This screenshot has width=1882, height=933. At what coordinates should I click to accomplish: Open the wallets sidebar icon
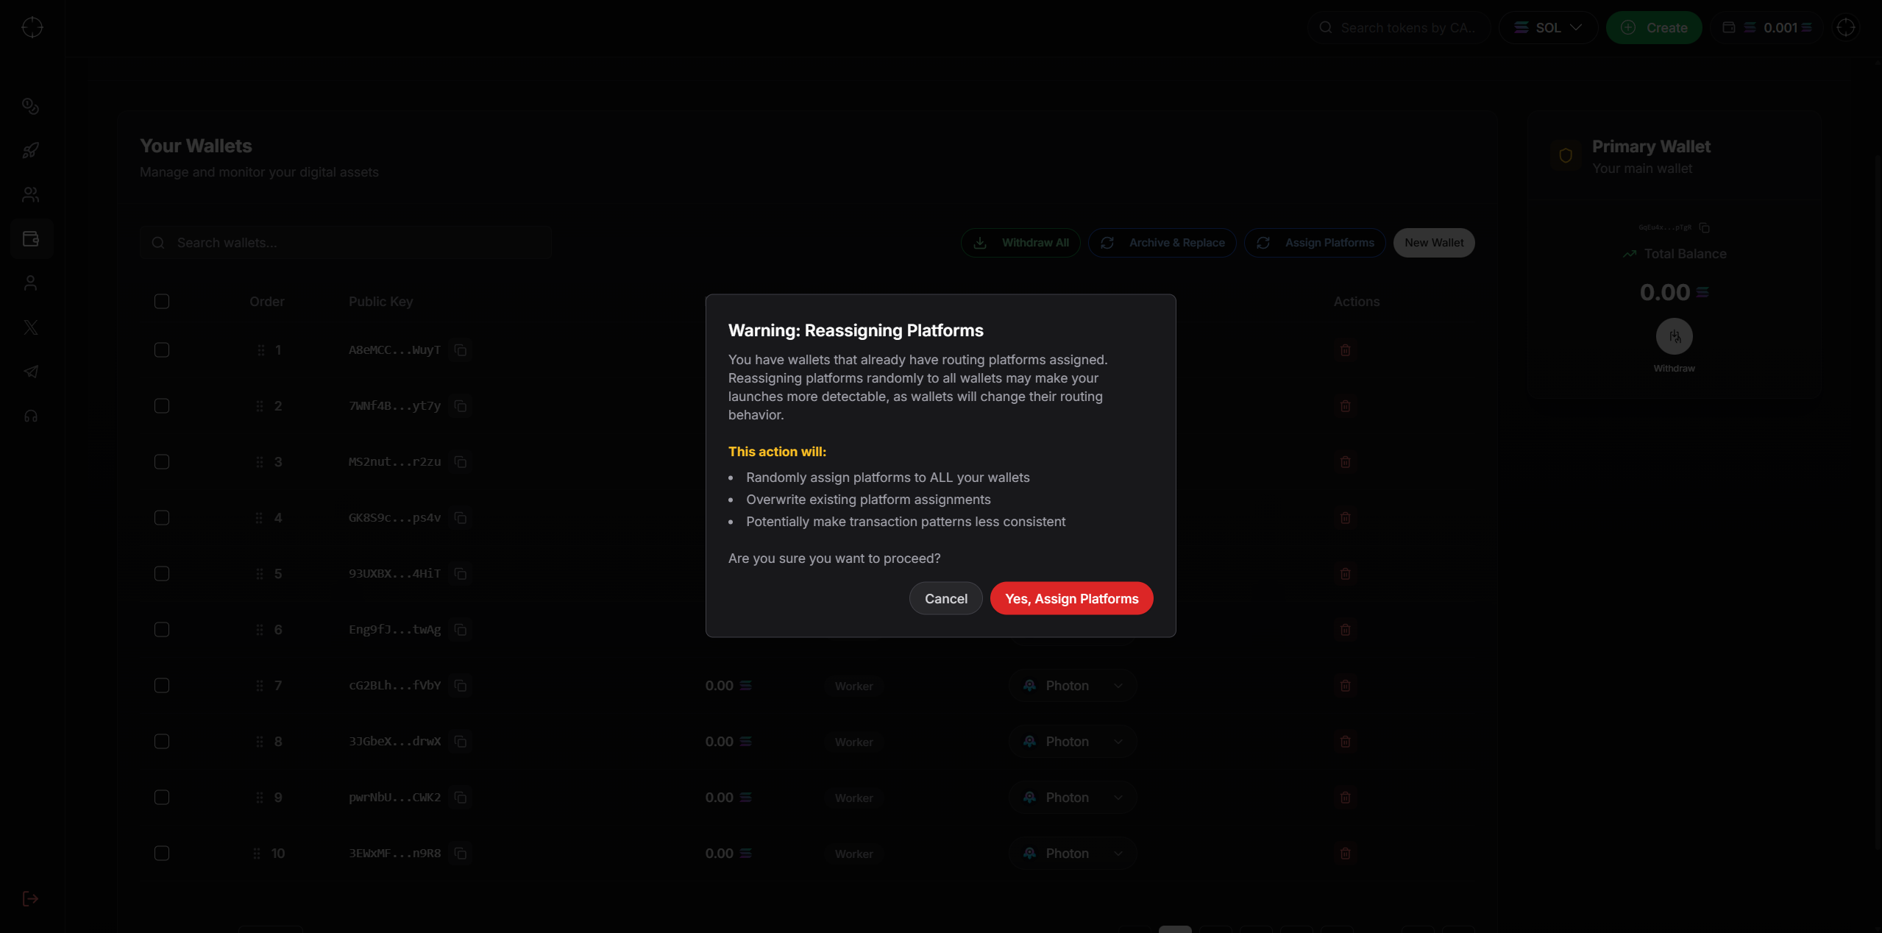[x=31, y=239]
